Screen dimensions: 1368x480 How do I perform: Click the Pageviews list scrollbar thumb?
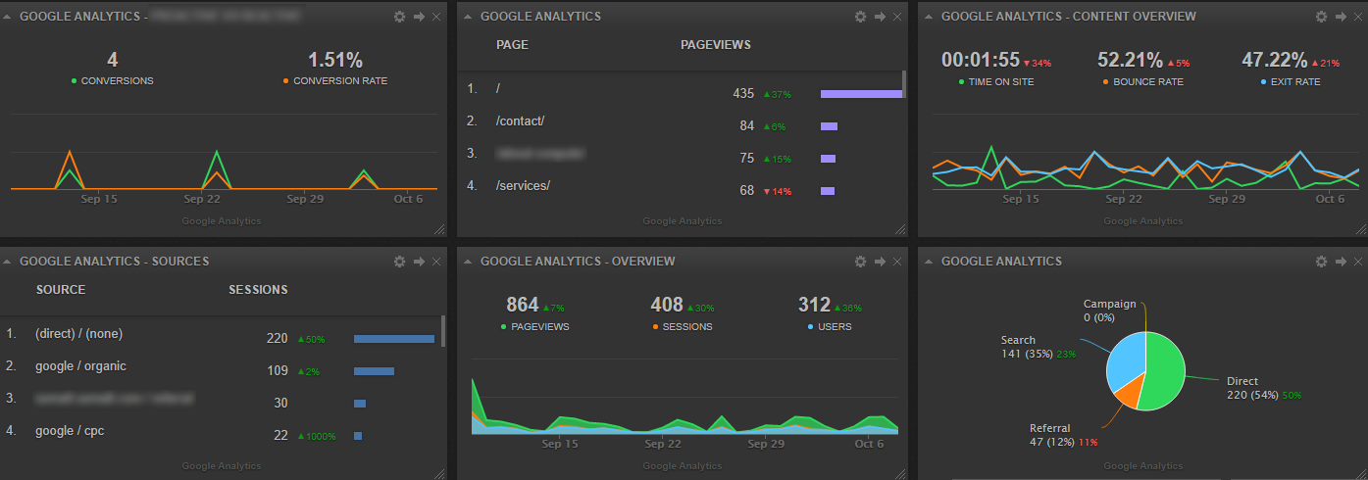(x=904, y=84)
